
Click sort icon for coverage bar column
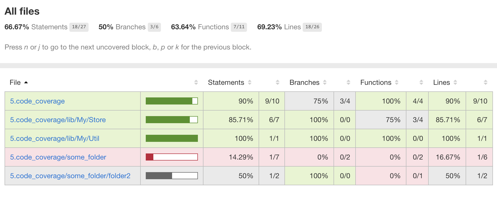[x=196, y=82]
